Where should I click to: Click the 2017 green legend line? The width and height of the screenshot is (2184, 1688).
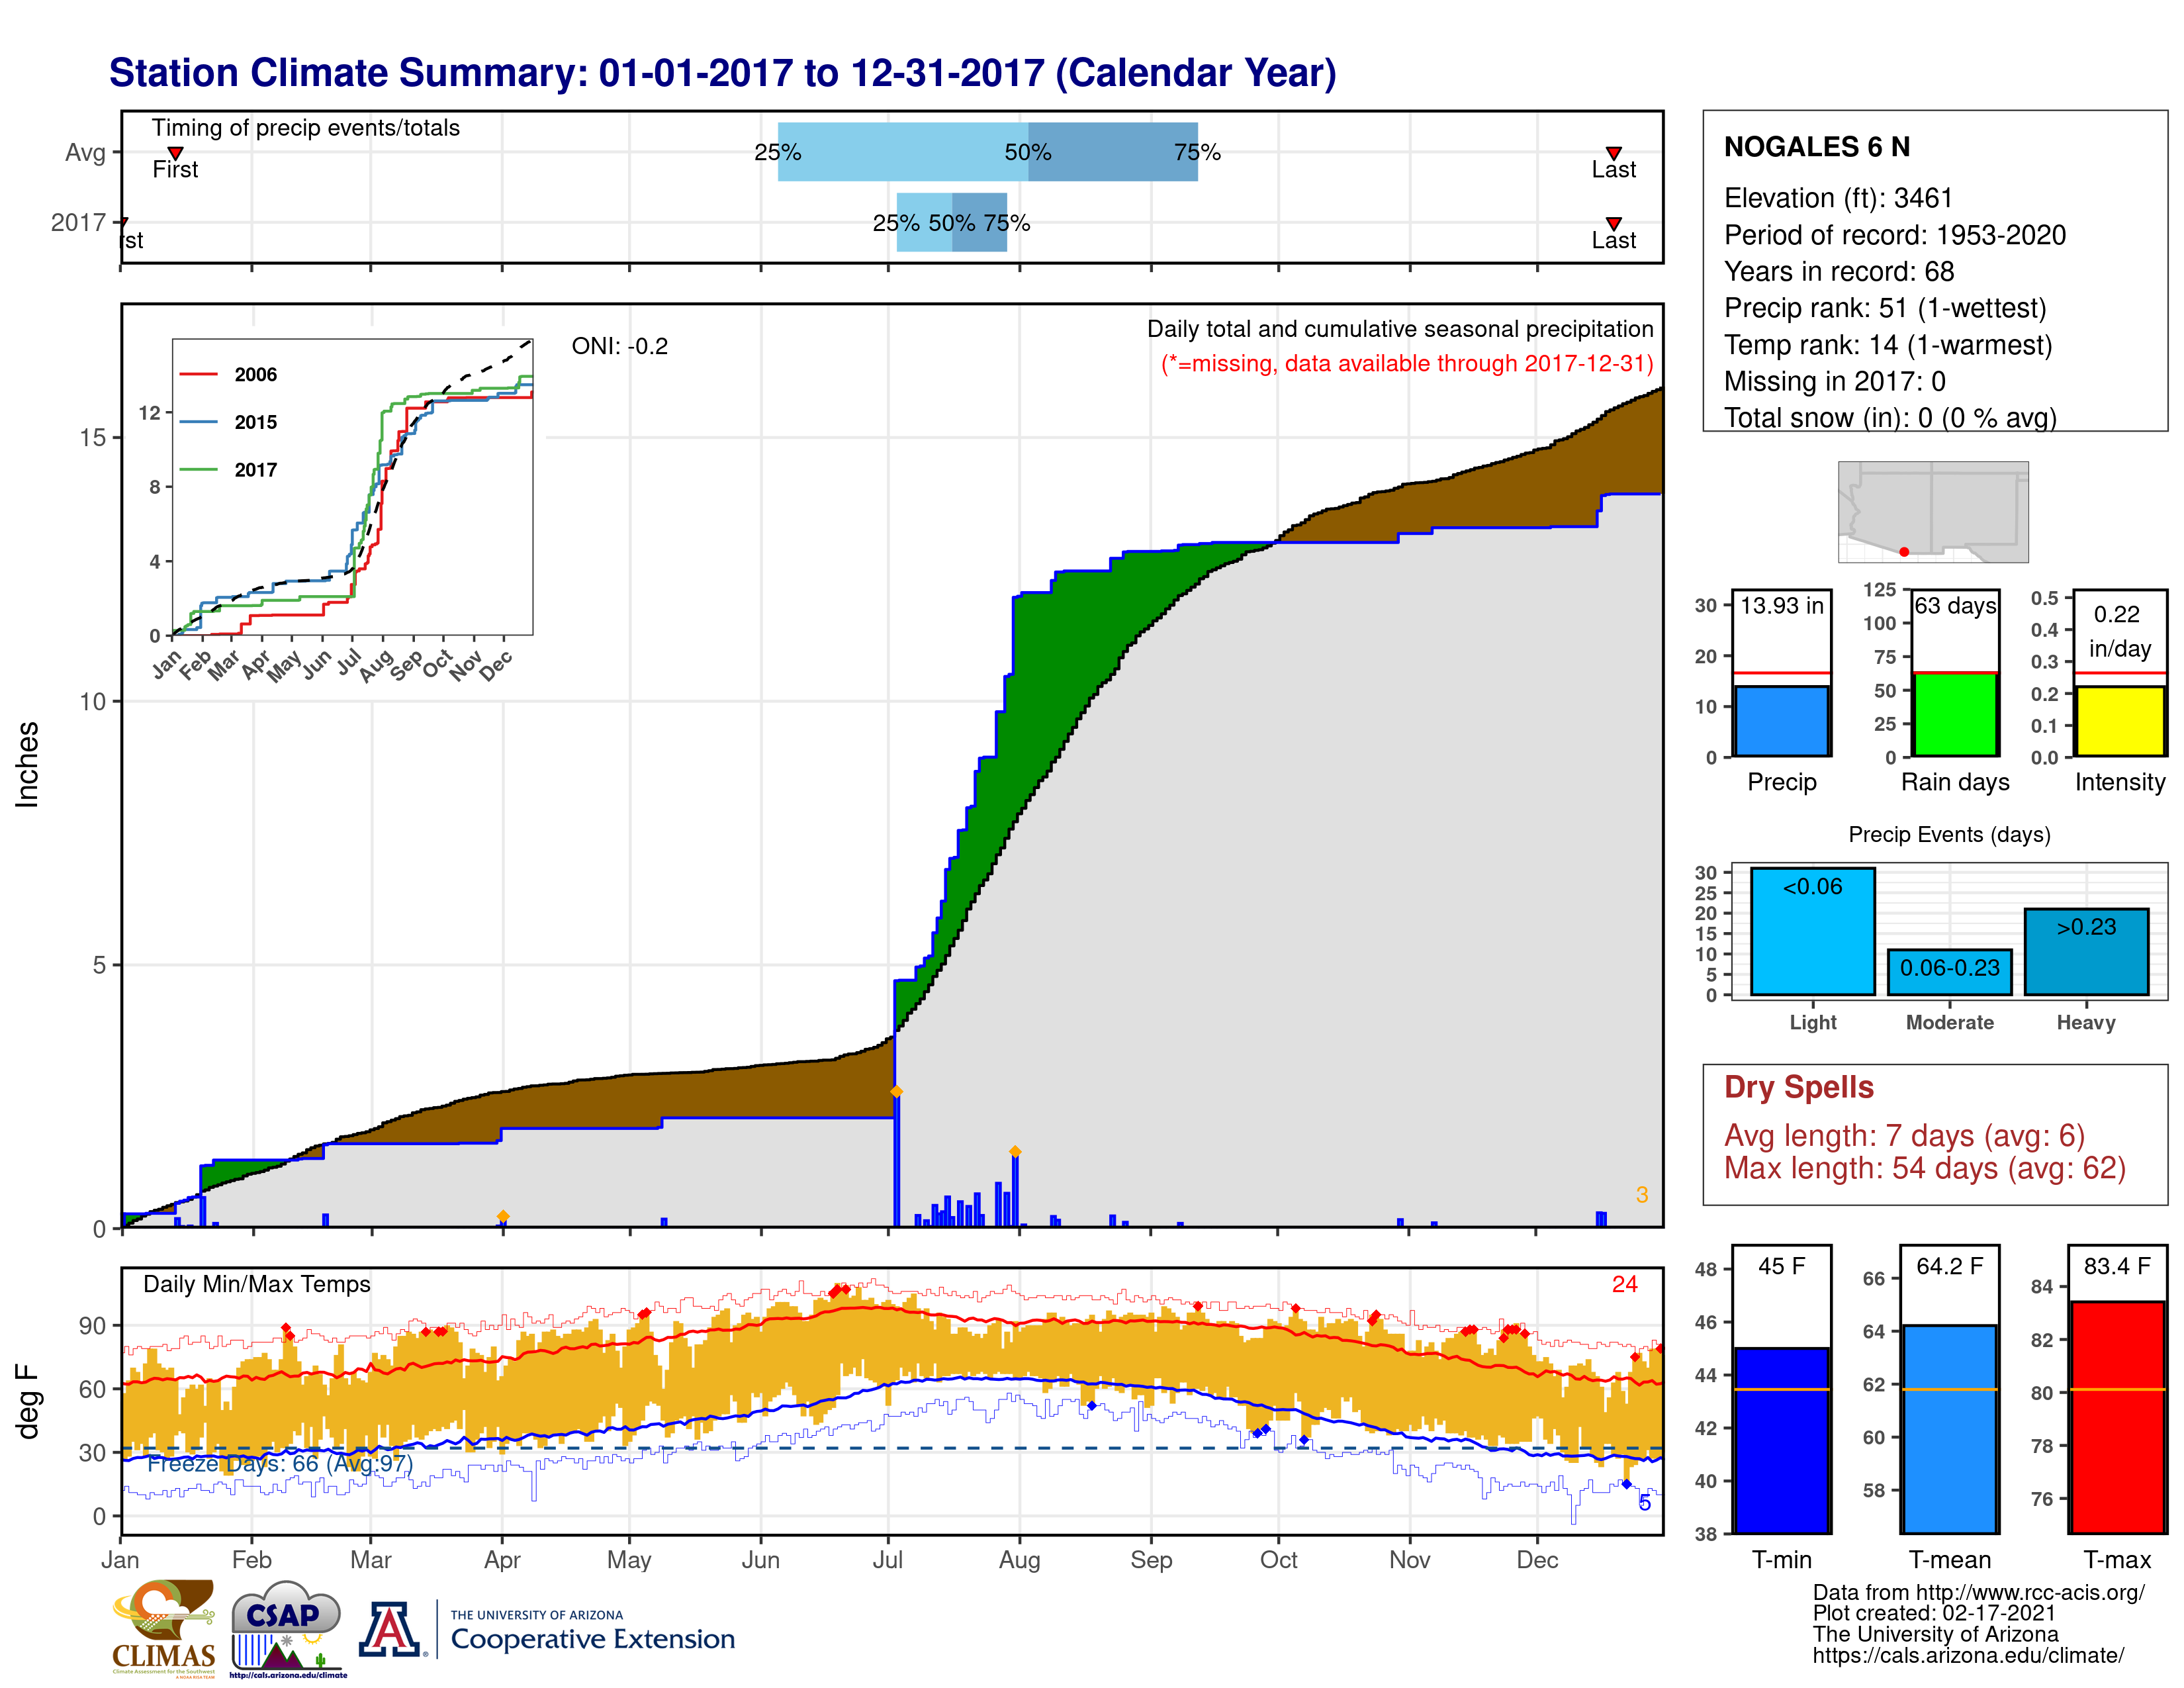(198, 469)
